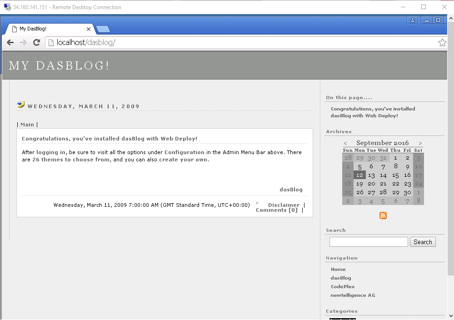This screenshot has height=320, width=454.
Task: Click into the search text field
Action: pyautogui.click(x=368, y=242)
